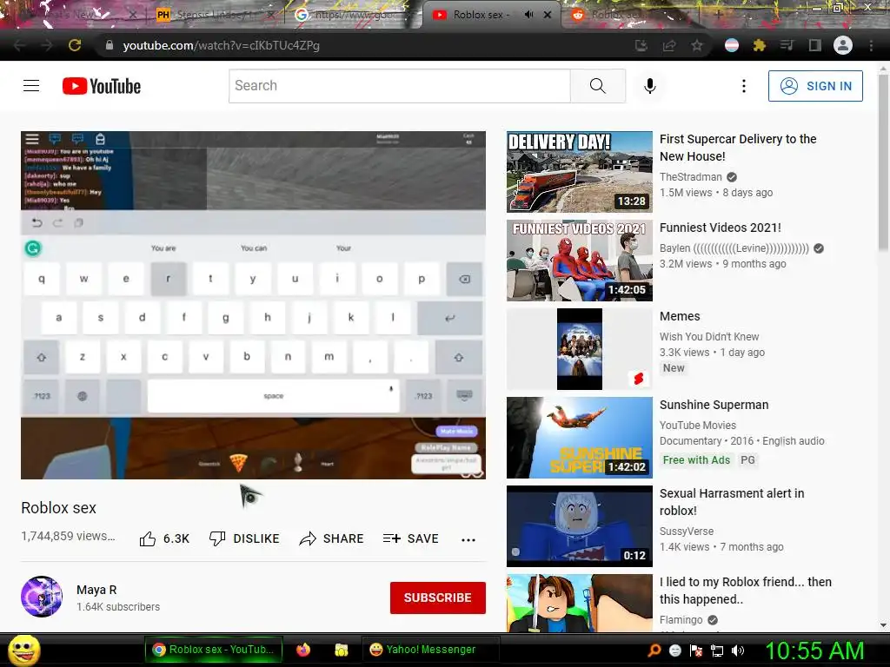The height and width of the screenshot is (667, 890).
Task: Switch to the Google browser tab
Action: [352, 15]
